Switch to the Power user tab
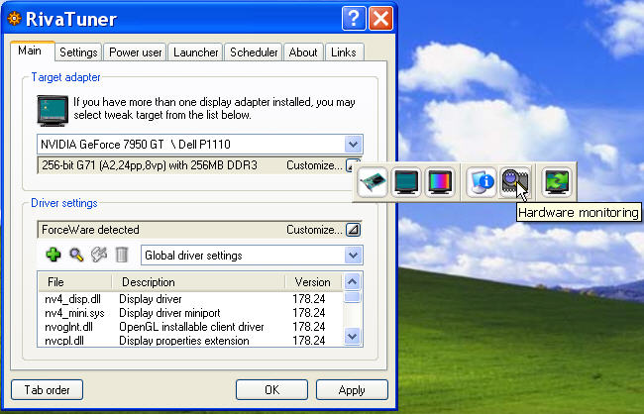The height and width of the screenshot is (414, 644). click(135, 52)
